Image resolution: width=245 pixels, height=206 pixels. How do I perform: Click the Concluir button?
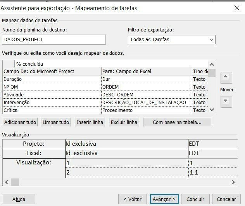click(x=195, y=199)
